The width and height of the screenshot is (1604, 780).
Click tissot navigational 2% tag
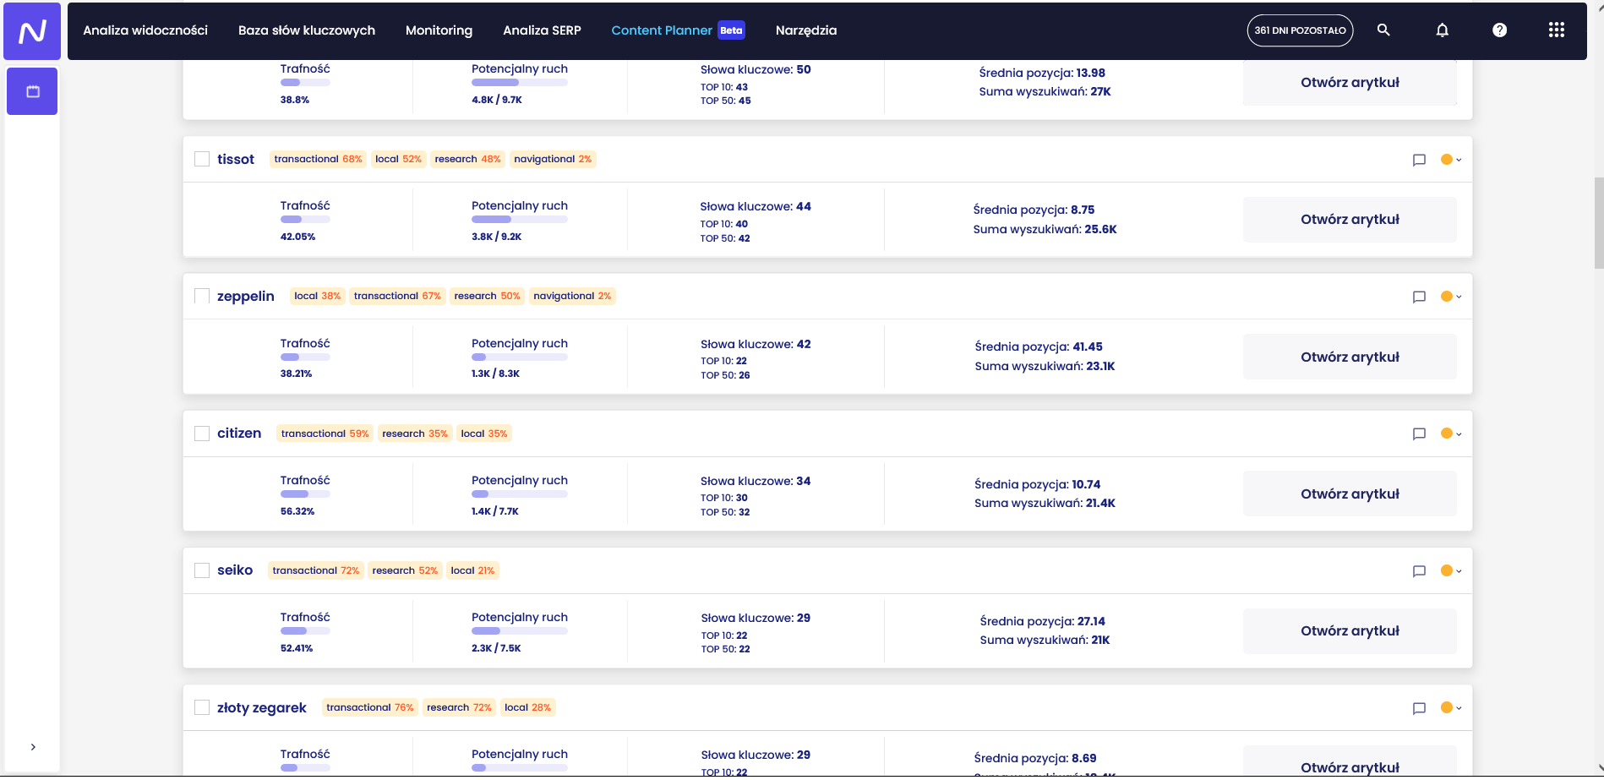[x=553, y=159]
